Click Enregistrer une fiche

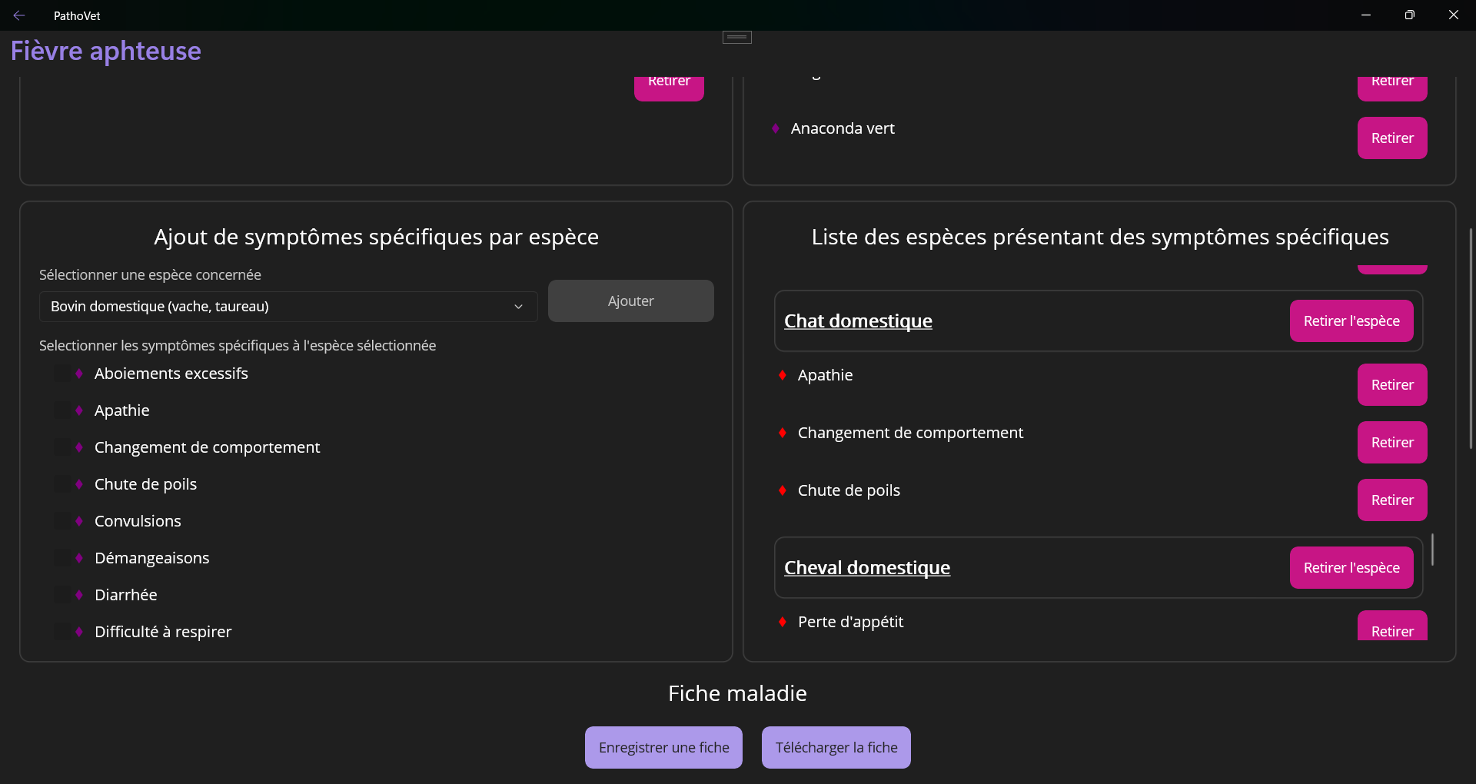pos(663,748)
